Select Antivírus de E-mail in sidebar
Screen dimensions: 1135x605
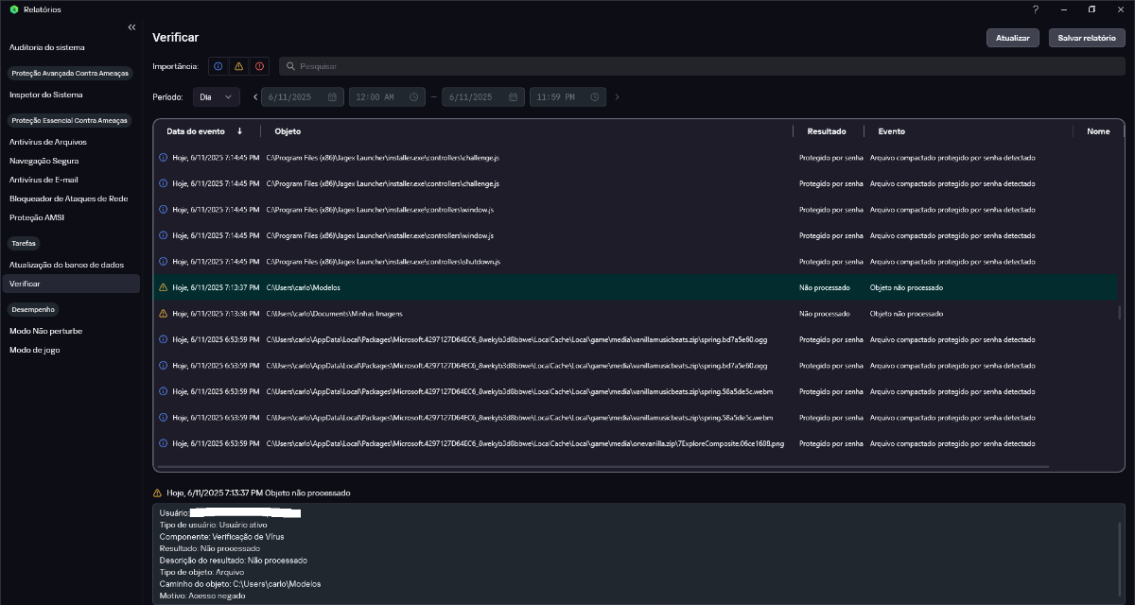coord(44,180)
